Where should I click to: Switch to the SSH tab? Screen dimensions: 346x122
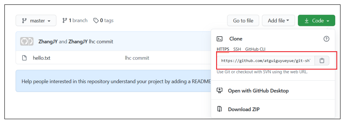tap(237, 49)
